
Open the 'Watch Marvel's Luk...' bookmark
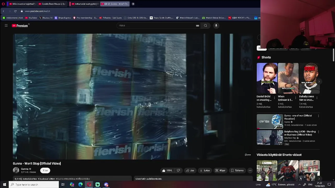coord(188,18)
